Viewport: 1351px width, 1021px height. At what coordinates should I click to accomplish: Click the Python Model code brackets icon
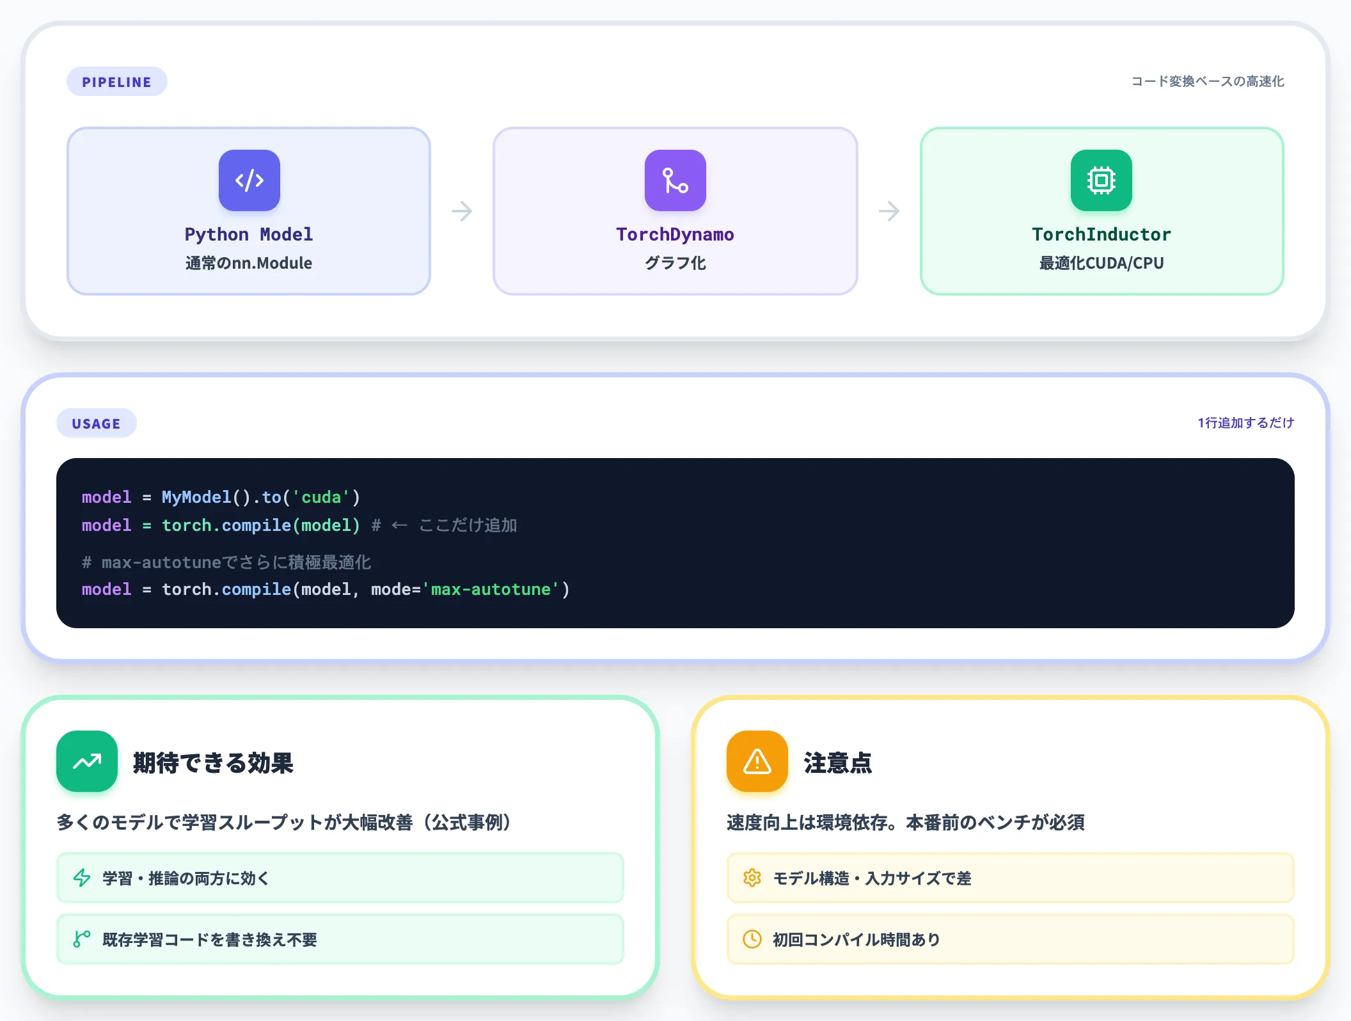pos(249,180)
